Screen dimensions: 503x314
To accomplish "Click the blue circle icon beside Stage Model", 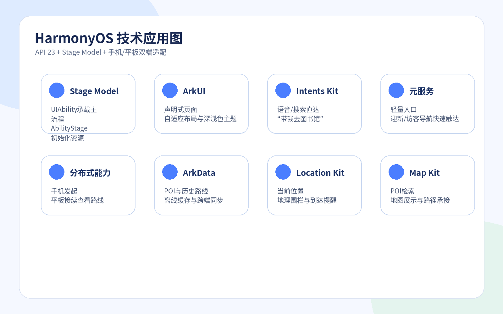I will tap(57, 90).
